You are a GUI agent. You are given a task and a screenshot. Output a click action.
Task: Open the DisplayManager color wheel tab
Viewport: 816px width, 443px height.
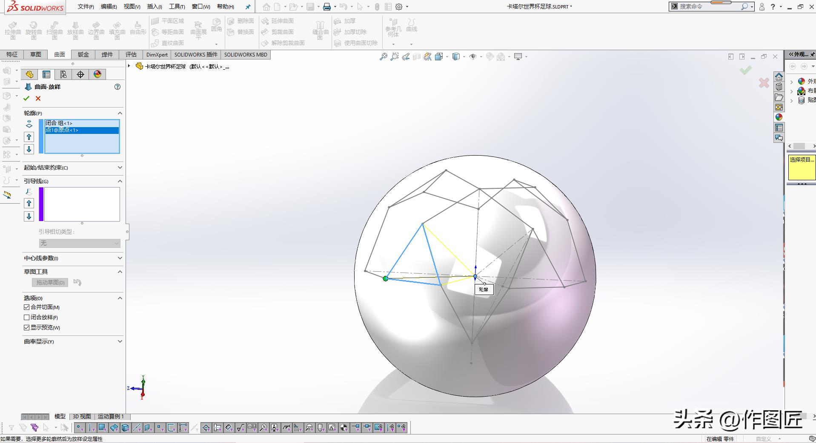(x=97, y=74)
